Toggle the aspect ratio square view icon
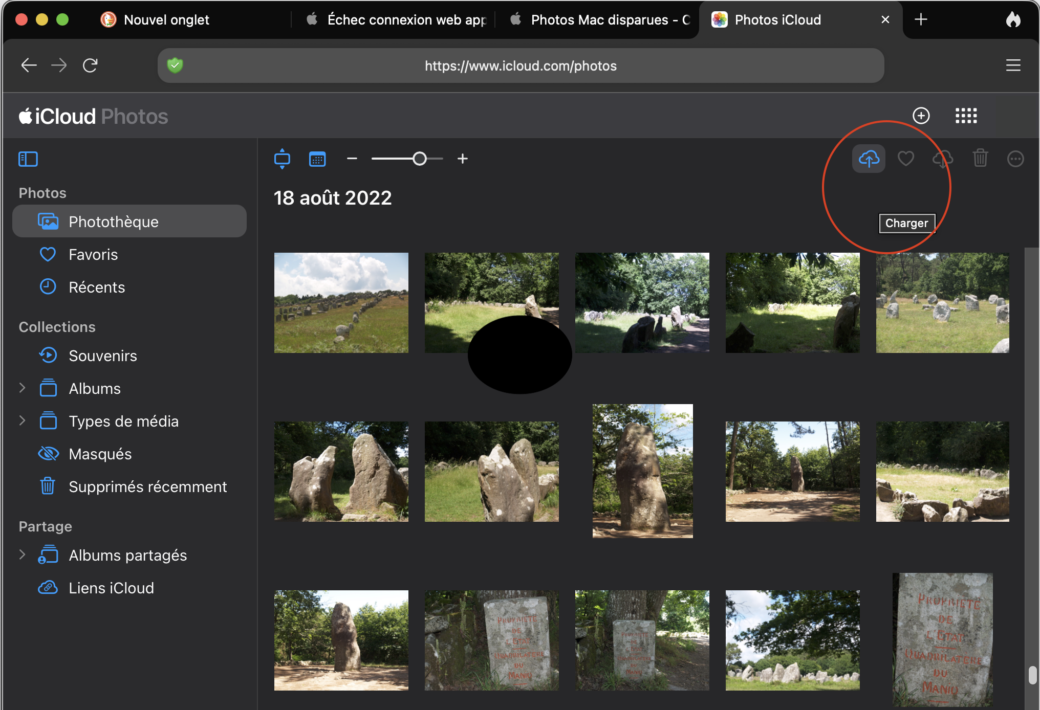The image size is (1040, 710). point(282,159)
